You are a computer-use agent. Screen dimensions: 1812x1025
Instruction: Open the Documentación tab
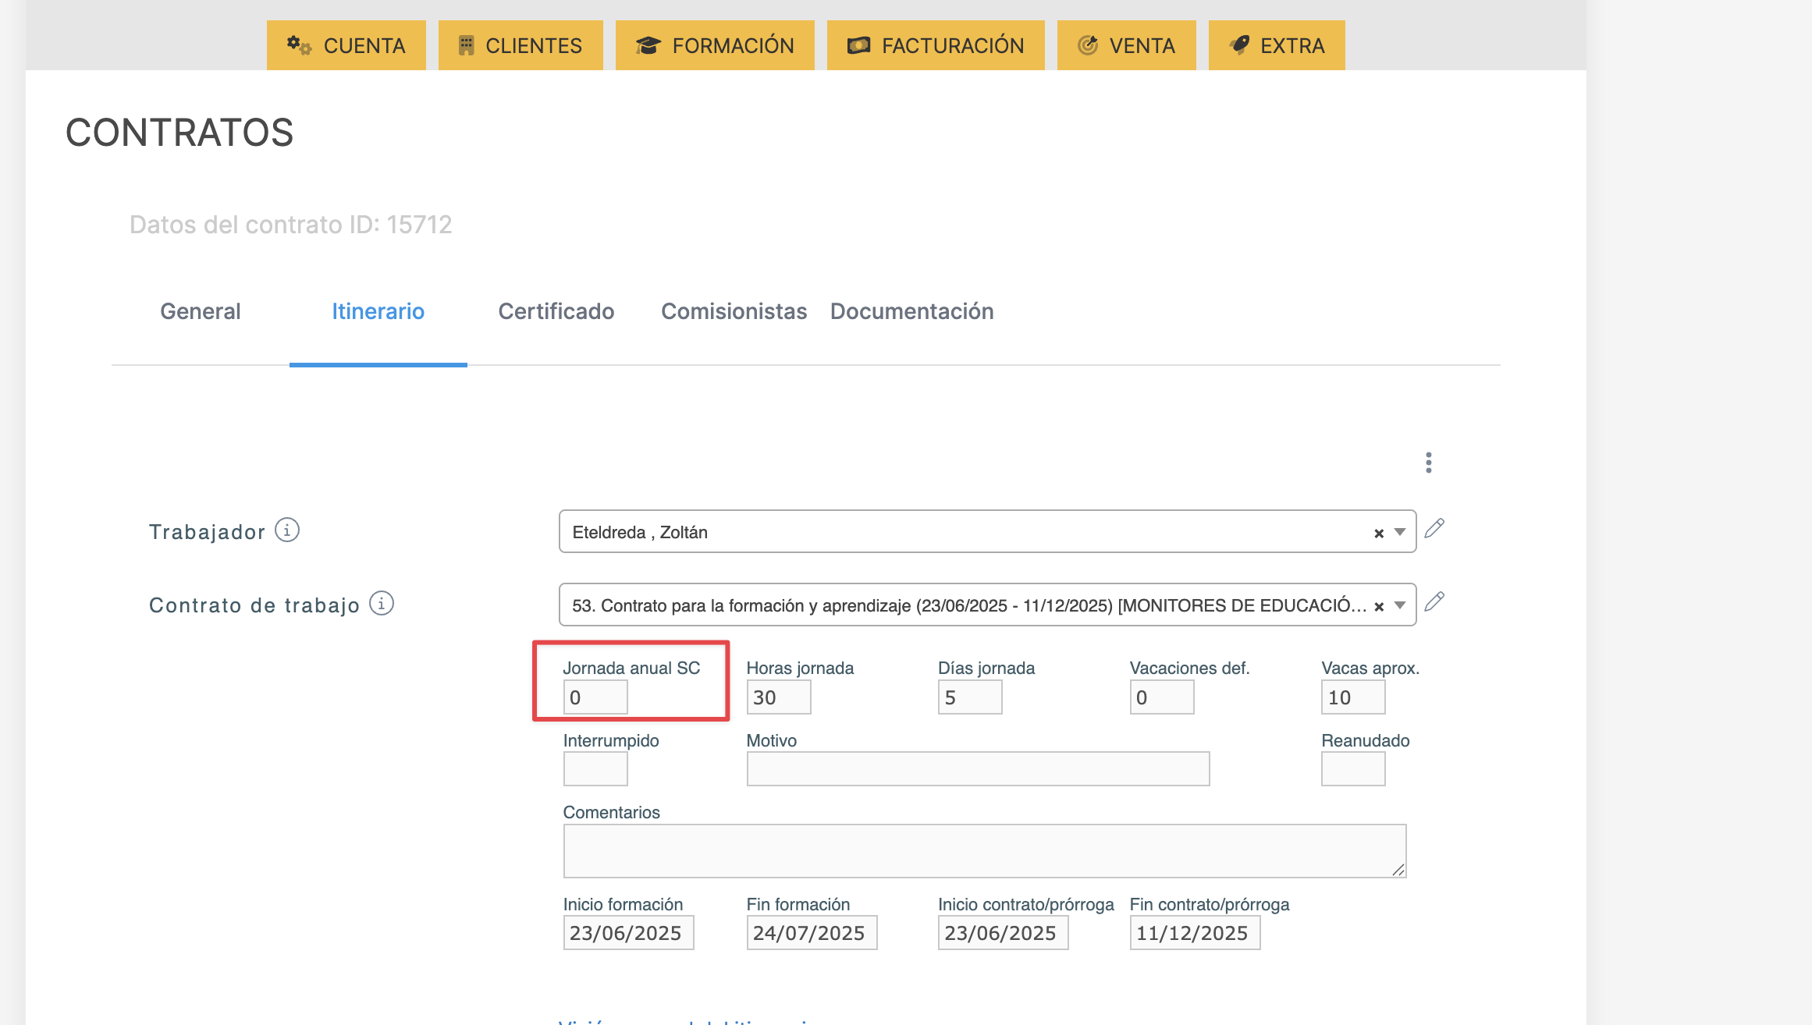(911, 311)
